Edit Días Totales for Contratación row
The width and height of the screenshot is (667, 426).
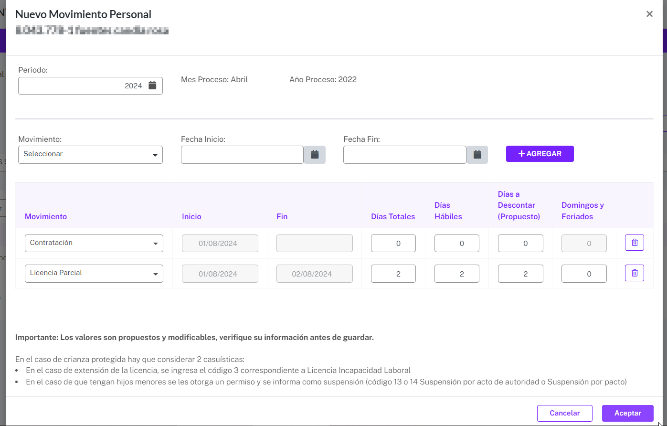click(x=393, y=243)
